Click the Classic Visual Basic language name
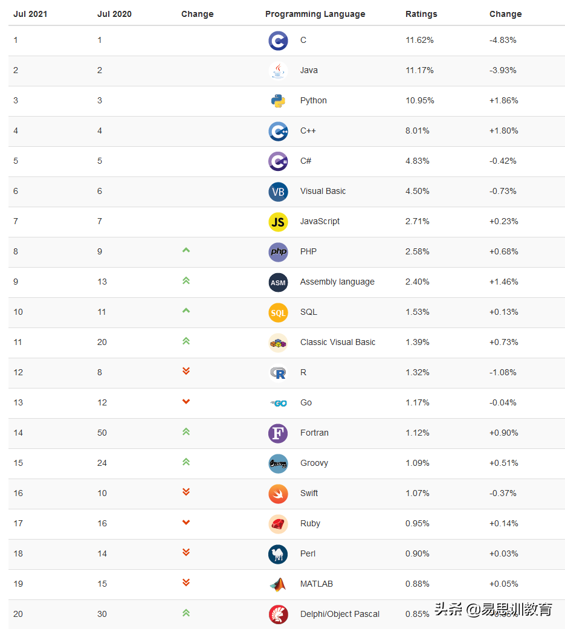The width and height of the screenshot is (565, 629). pos(338,342)
